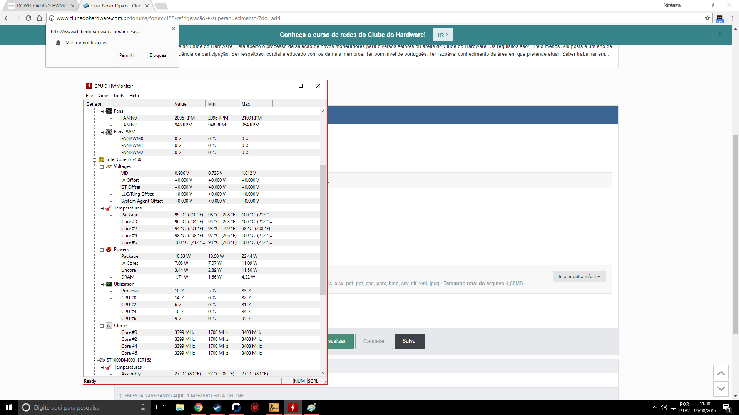The width and height of the screenshot is (739, 415).
Task: Click the HWMonitor vertical scrollbar thumb
Action: click(323, 230)
